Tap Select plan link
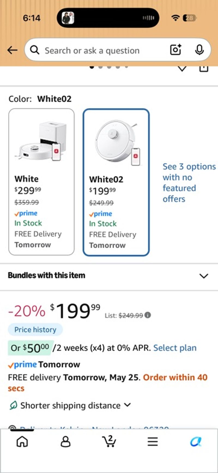Screen dimensions: 218x473 (175, 348)
